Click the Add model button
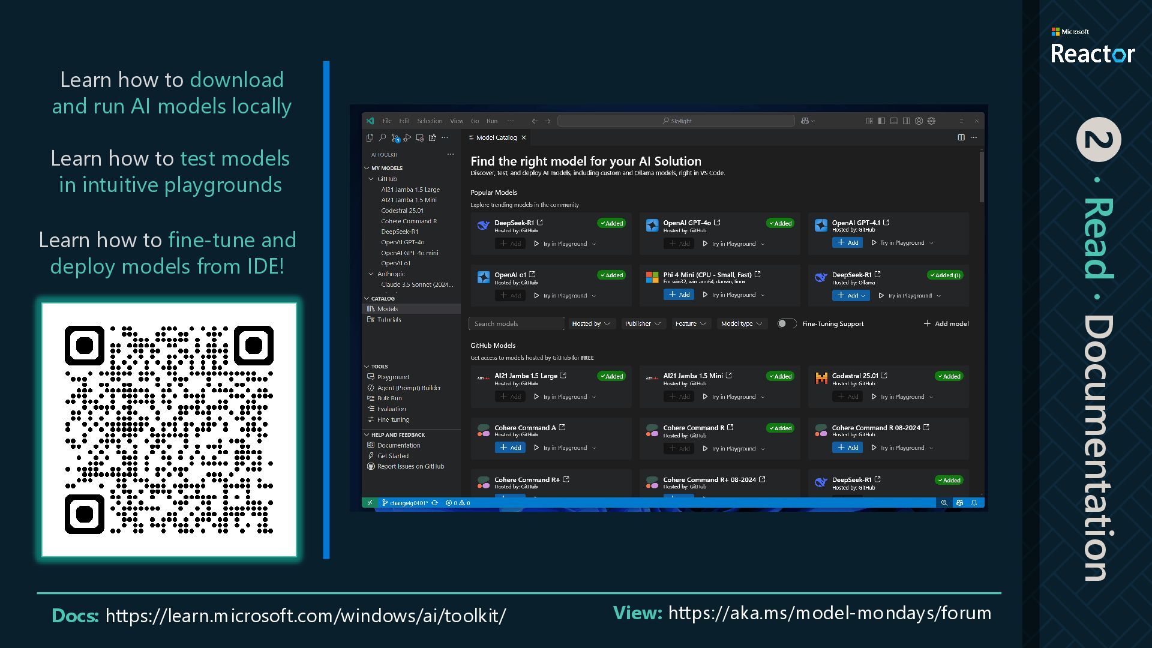1152x648 pixels. point(946,323)
